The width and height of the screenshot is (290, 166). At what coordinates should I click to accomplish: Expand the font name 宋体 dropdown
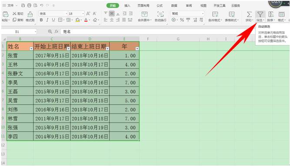[67, 13]
